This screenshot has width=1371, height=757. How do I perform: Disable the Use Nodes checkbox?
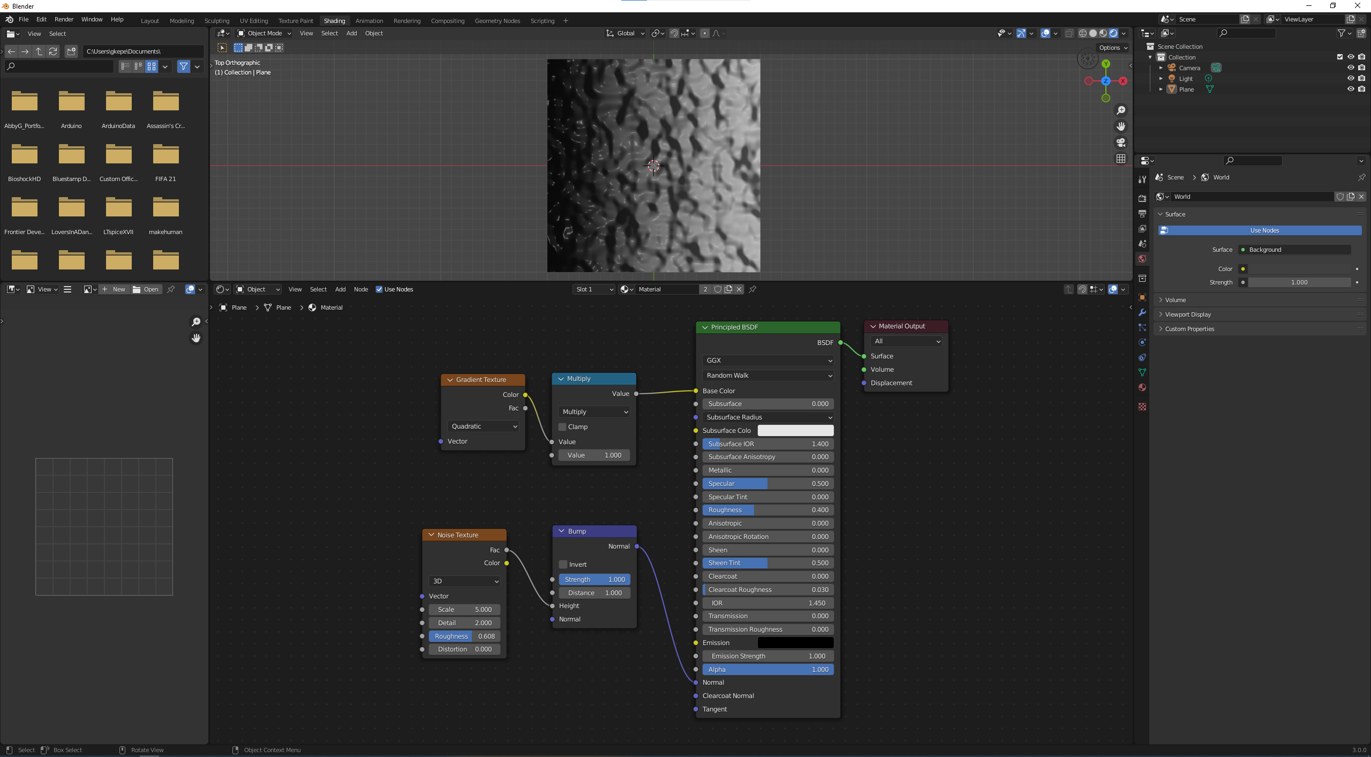pyautogui.click(x=379, y=289)
